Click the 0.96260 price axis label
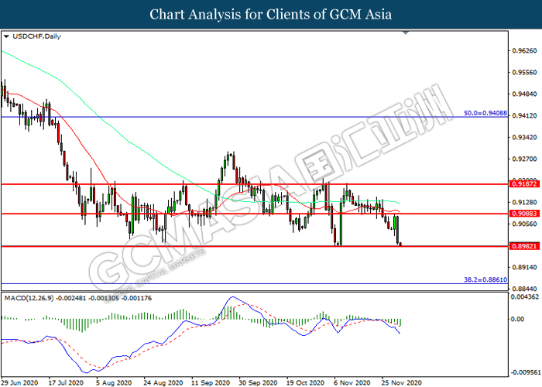Screen dimensions: 542x387 [x=524, y=52]
